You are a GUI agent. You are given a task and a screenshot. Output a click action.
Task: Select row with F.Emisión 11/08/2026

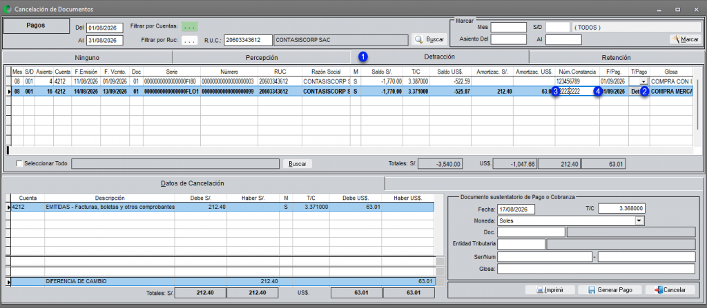coord(350,81)
